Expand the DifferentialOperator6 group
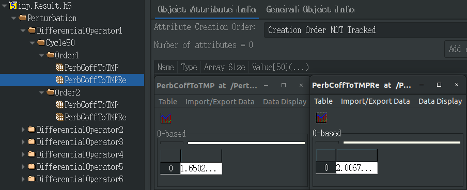The width and height of the screenshot is (467, 190). coord(23,179)
